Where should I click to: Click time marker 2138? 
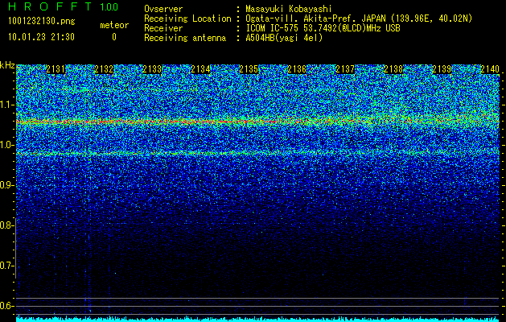pos(393,69)
